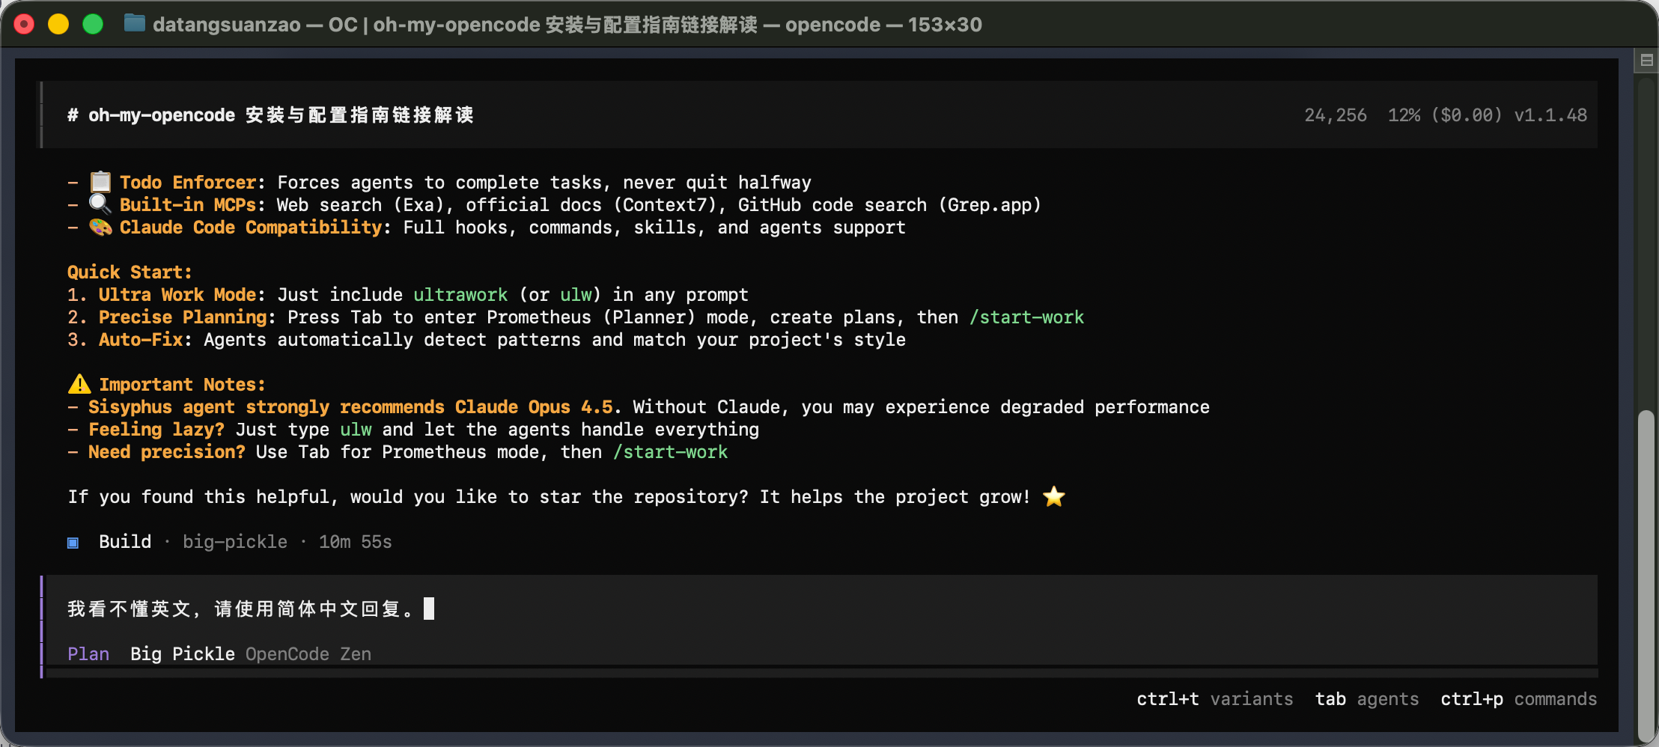Click the star emoji after project grow
Image resolution: width=1659 pixels, height=747 pixels.
pyautogui.click(x=1054, y=496)
